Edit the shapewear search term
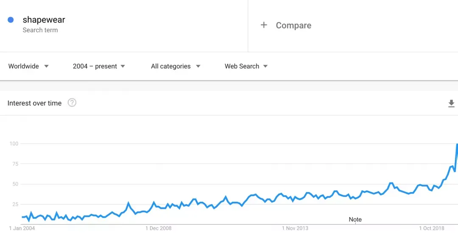This screenshot has width=458, height=242. click(44, 20)
